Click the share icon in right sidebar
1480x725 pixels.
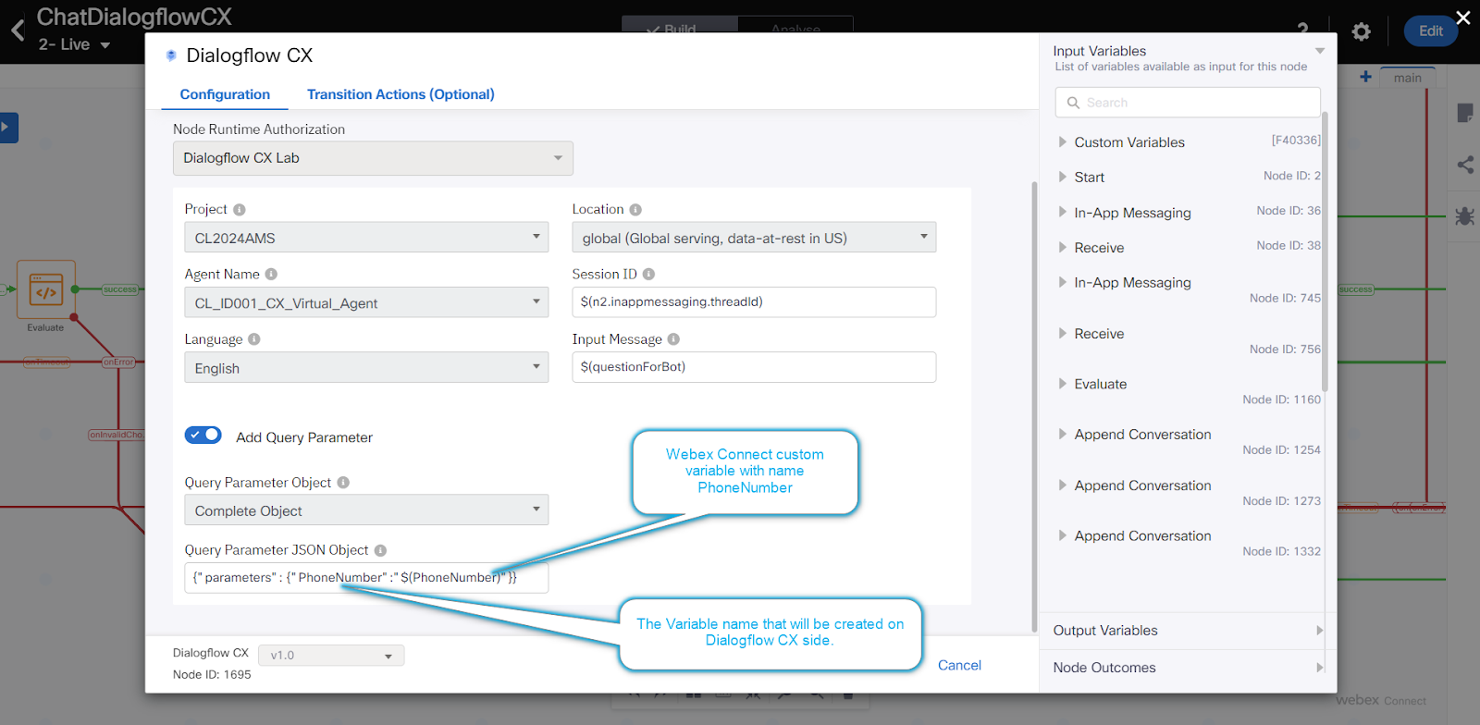click(x=1465, y=165)
